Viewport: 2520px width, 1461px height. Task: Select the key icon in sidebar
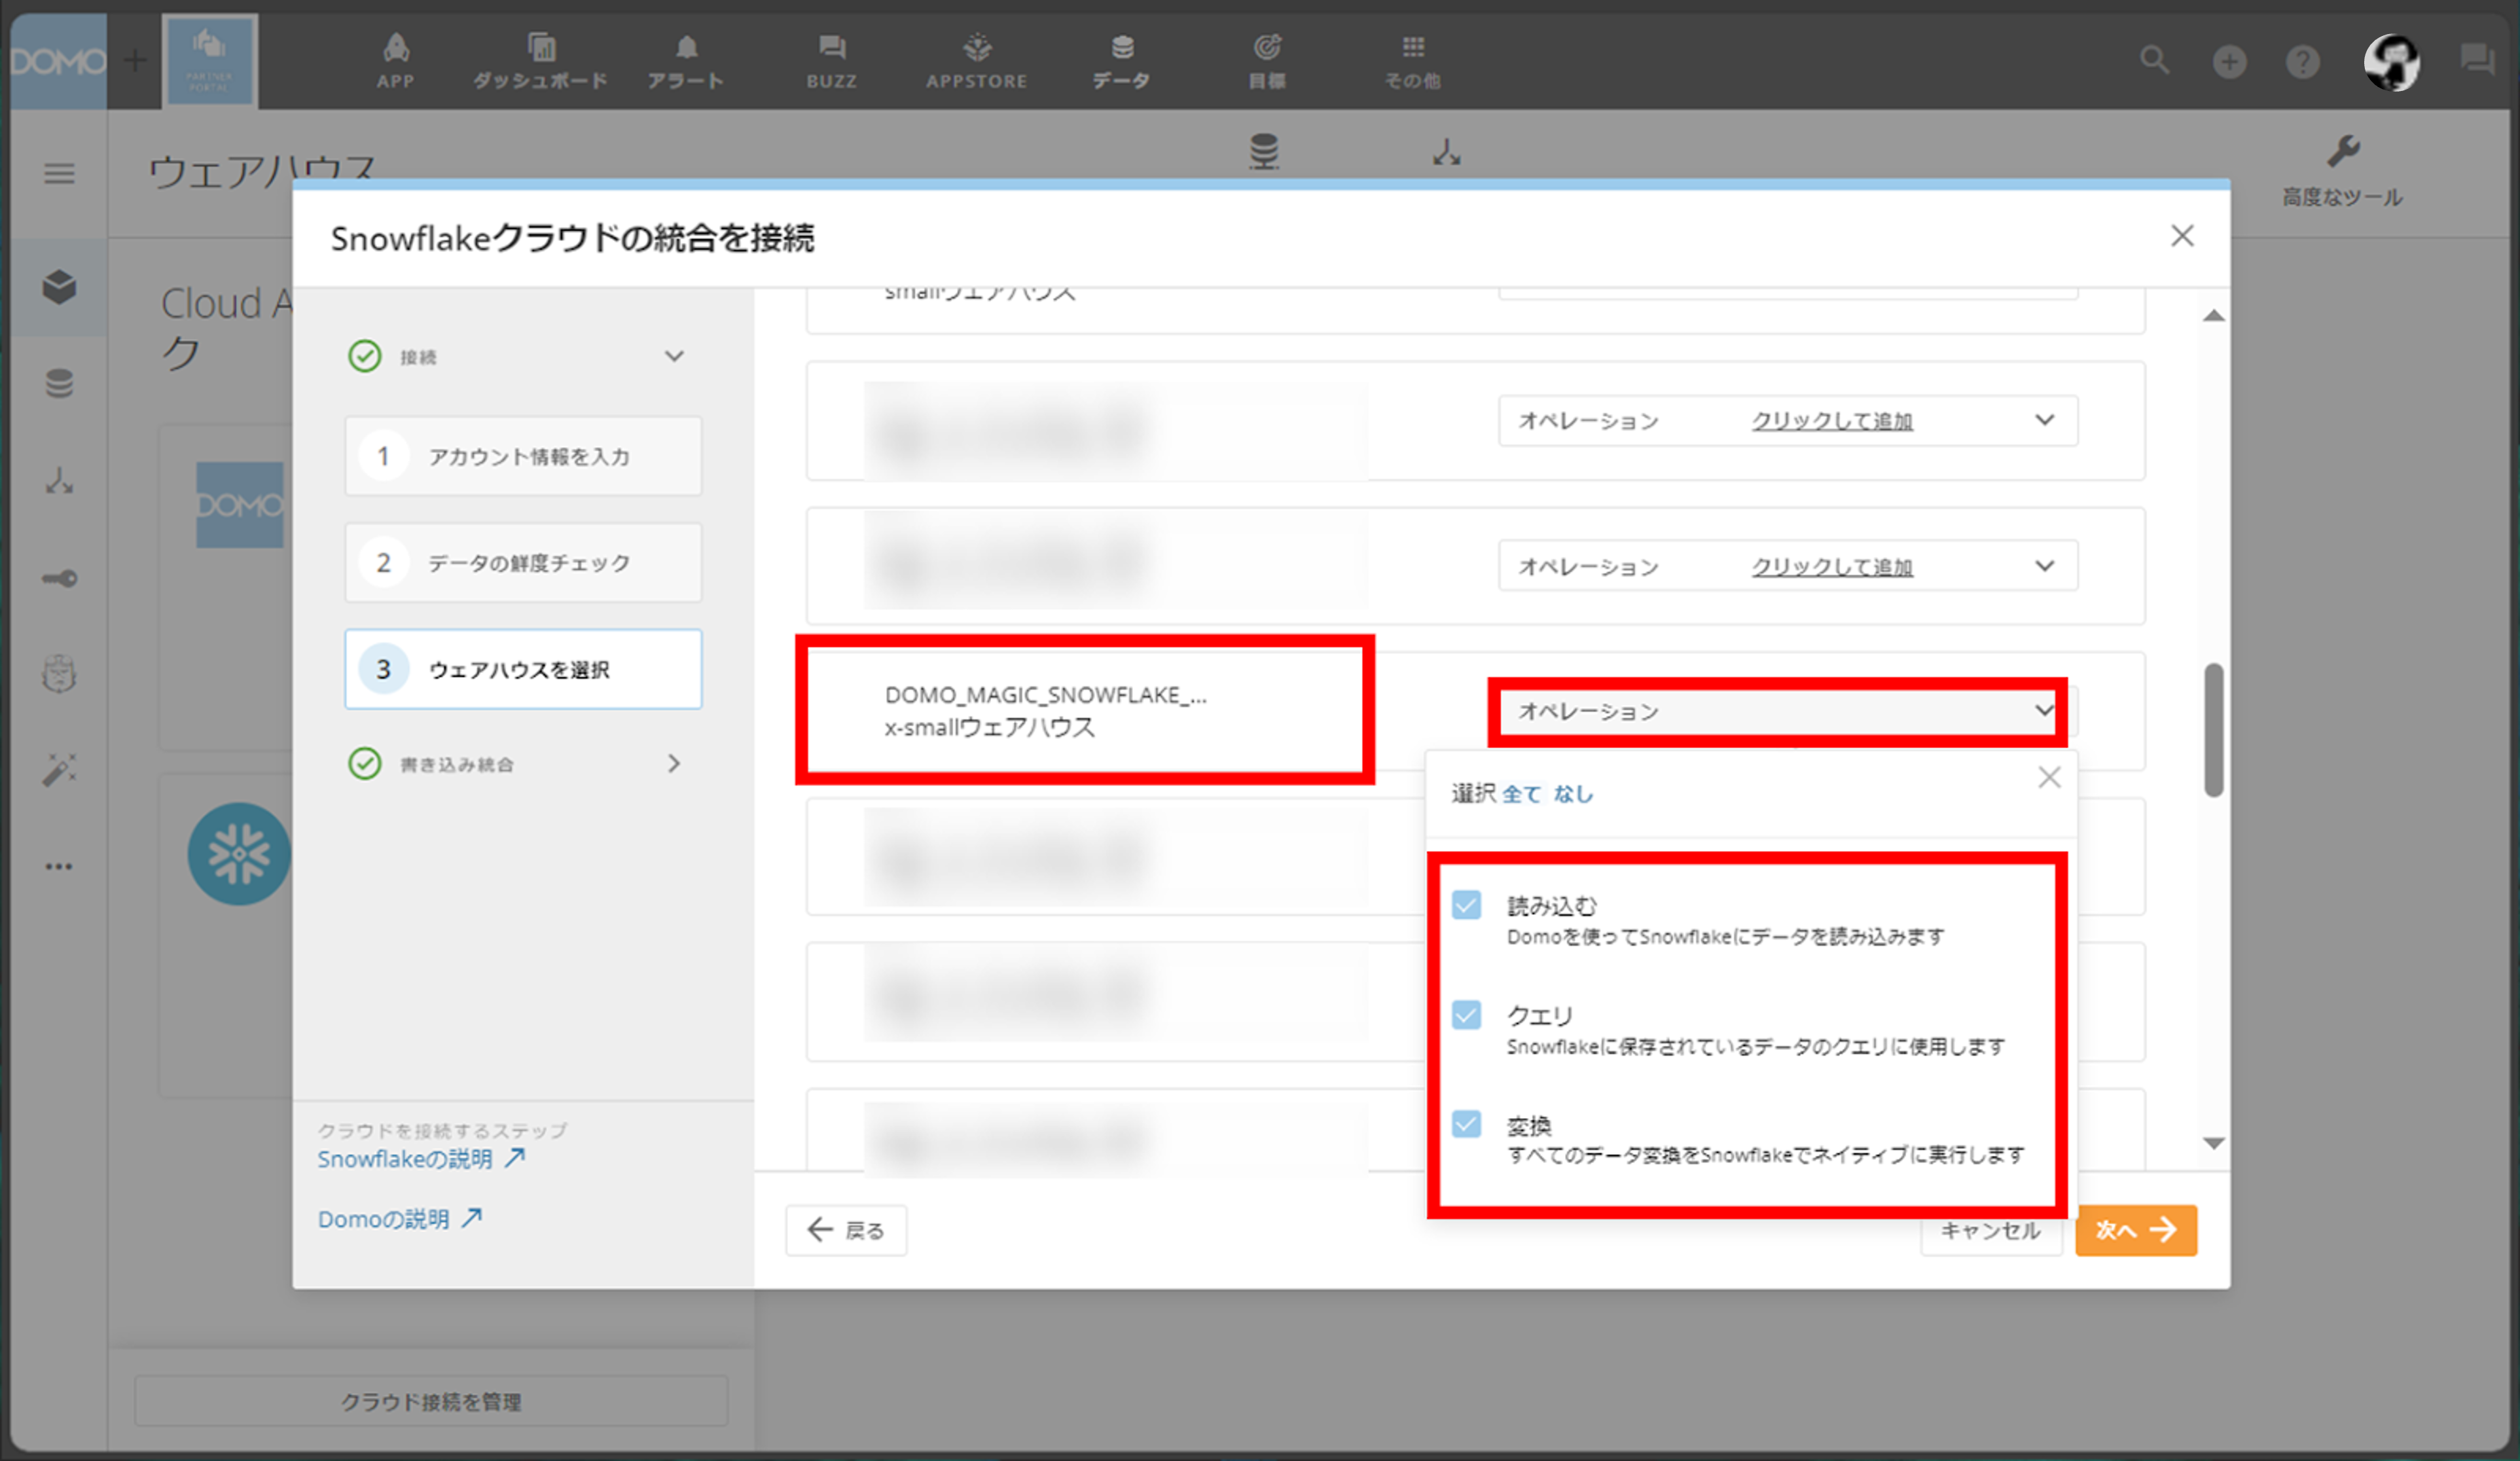tap(59, 578)
